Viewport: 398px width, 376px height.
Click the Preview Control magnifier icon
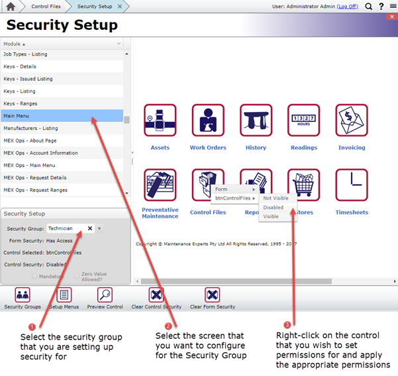(105, 295)
